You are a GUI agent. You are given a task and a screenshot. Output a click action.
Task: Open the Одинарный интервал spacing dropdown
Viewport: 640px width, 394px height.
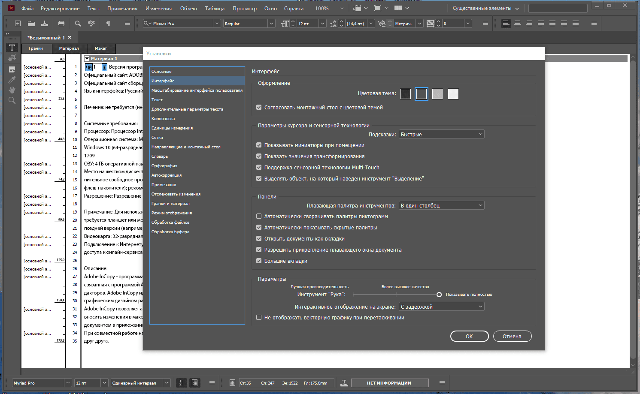click(x=167, y=383)
